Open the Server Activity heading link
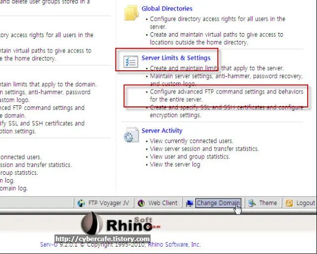This screenshot has height=254, width=317. tap(162, 131)
